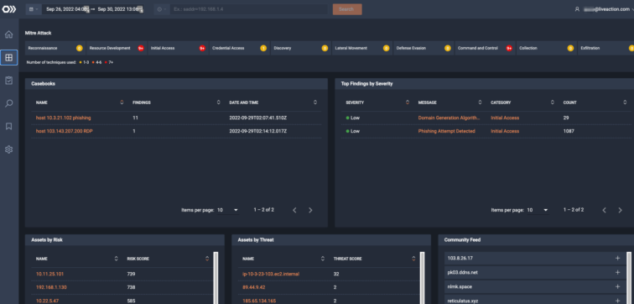Open the Home sidebar icon
634x304 pixels.
(x=9, y=34)
